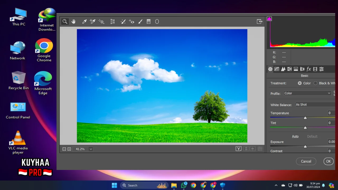Open the Basic panel tab

270,69
